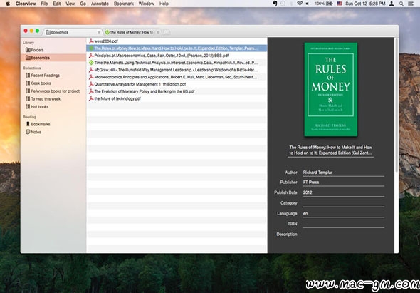
Task: Click the Economics folder icon in sidebar
Action: [x=28, y=58]
